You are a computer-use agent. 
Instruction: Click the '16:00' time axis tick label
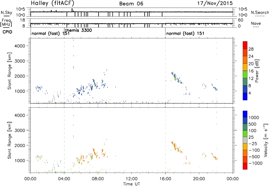coord(165,179)
